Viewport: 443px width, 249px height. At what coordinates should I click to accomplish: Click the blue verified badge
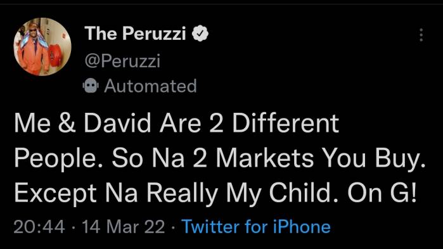click(200, 34)
